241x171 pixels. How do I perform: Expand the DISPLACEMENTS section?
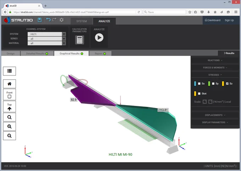(215, 115)
